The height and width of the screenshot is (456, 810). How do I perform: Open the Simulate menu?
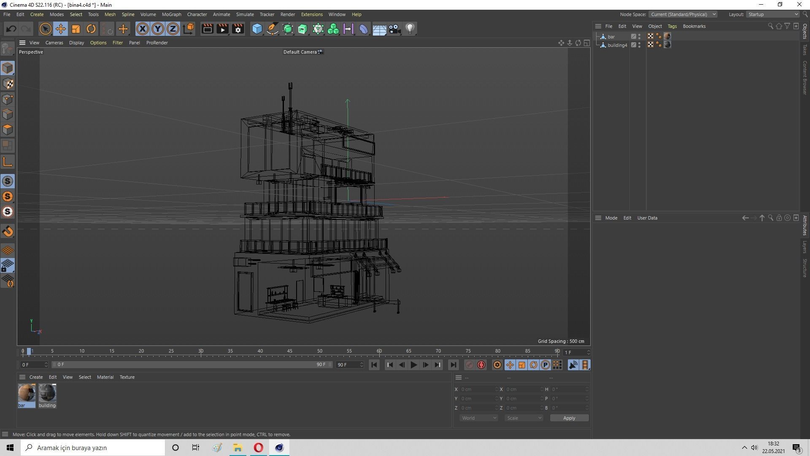click(x=245, y=14)
